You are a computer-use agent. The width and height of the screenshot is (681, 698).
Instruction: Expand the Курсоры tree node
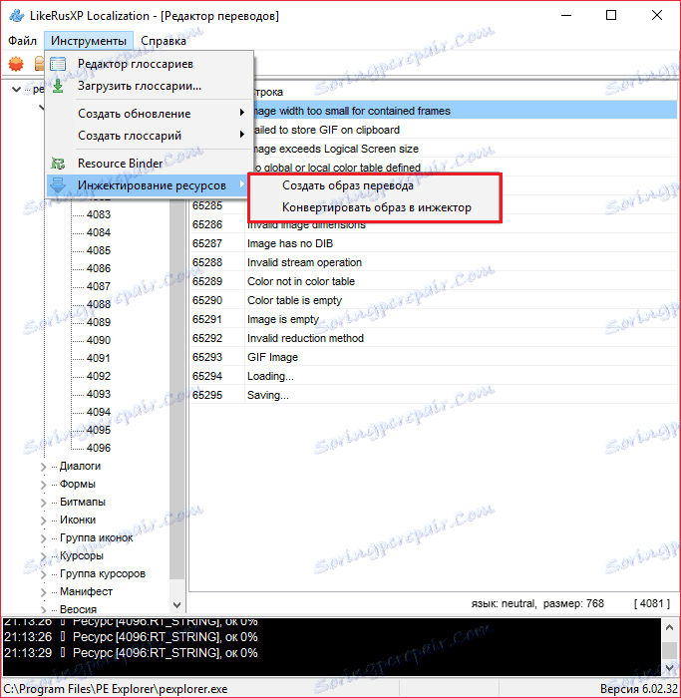pyautogui.click(x=43, y=556)
